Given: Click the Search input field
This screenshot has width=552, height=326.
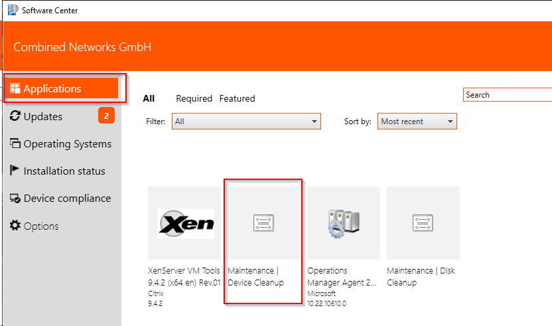Looking at the screenshot, I should pos(507,95).
